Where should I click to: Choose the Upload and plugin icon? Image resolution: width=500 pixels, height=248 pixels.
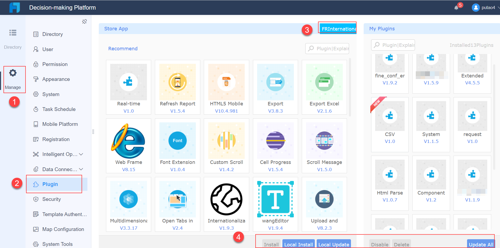324,199
